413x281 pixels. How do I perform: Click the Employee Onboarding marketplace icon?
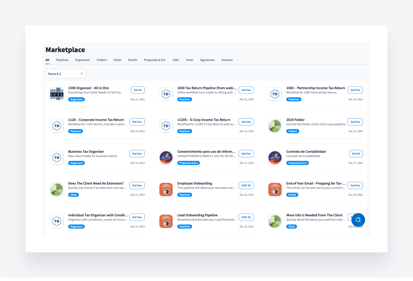pyautogui.click(x=166, y=189)
